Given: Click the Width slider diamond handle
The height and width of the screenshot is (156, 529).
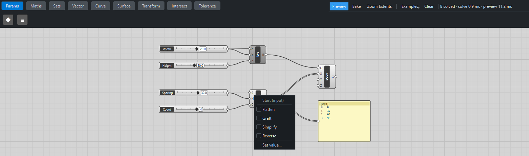Looking at the screenshot, I should 197,49.
